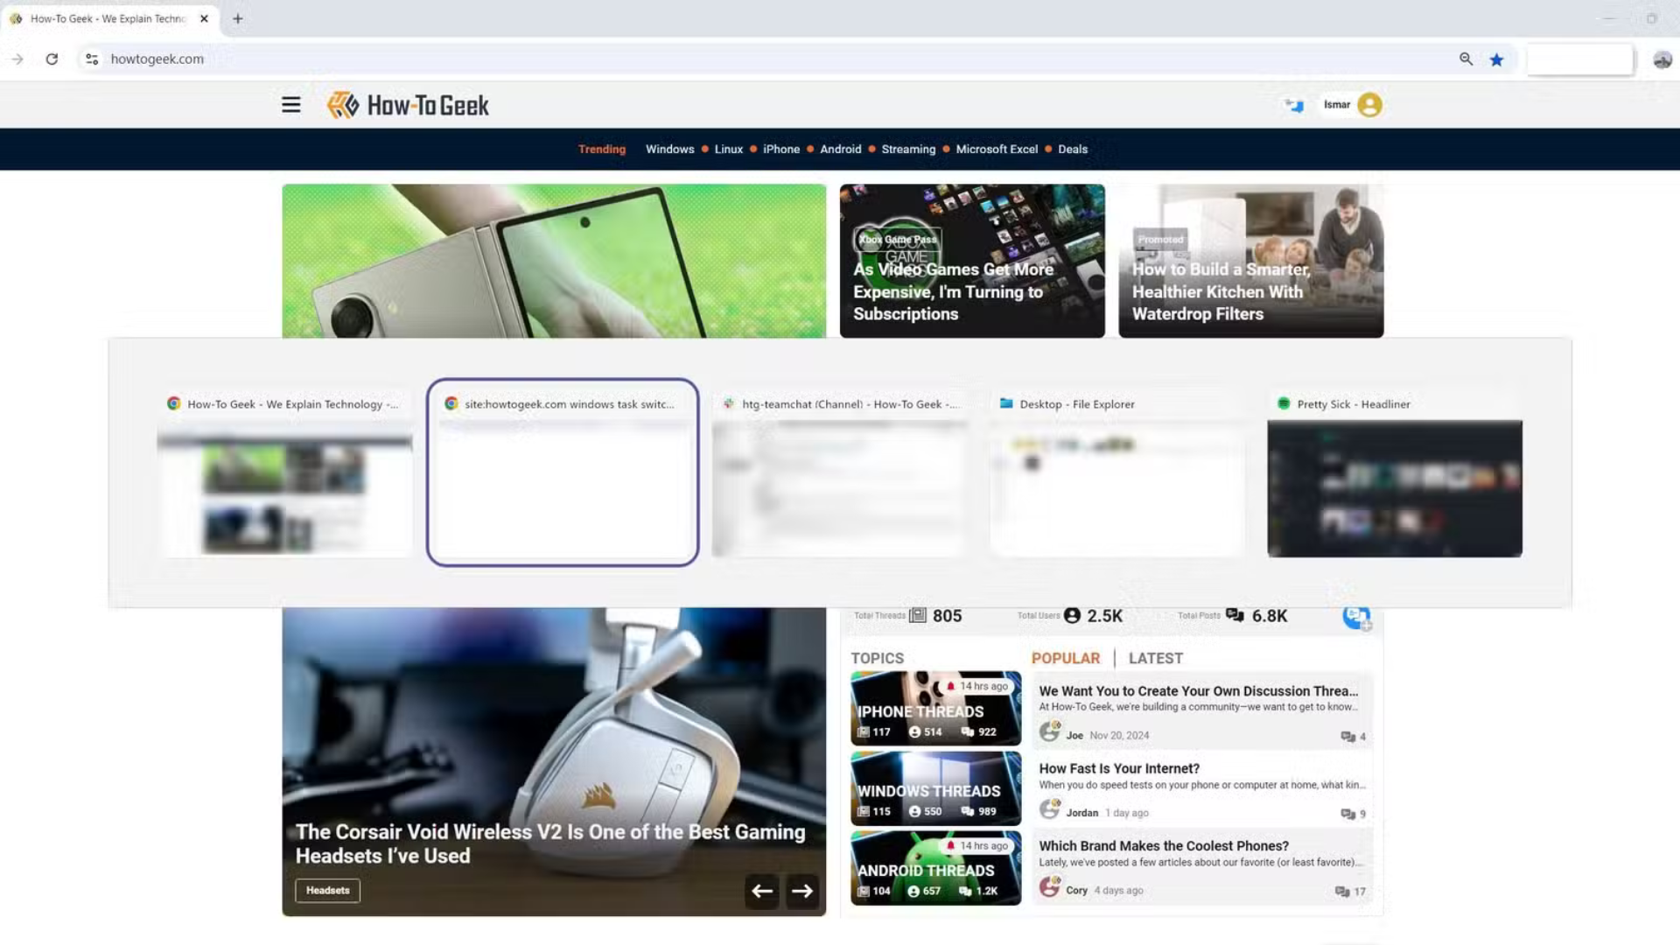
Task: Click the previous slide arrow
Action: pos(761,891)
